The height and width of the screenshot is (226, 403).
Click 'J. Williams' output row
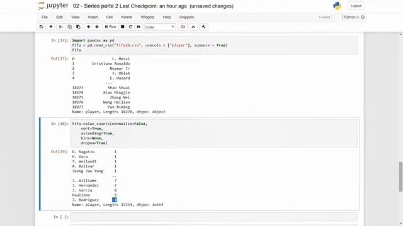(x=94, y=181)
